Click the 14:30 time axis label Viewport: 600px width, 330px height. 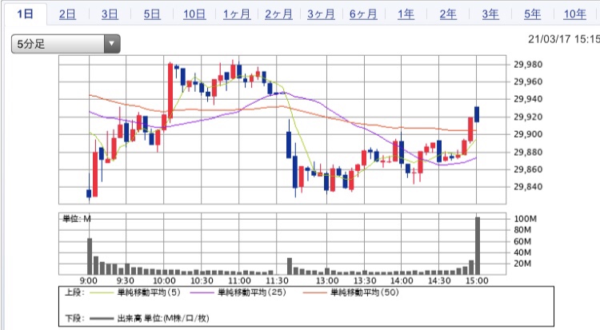click(439, 280)
